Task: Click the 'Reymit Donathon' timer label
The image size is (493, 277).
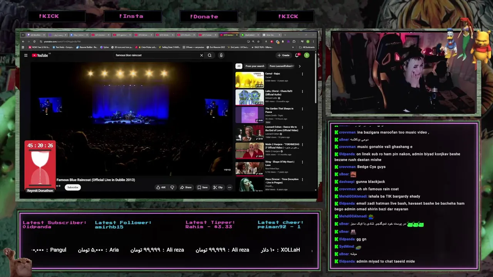Action: tap(40, 191)
